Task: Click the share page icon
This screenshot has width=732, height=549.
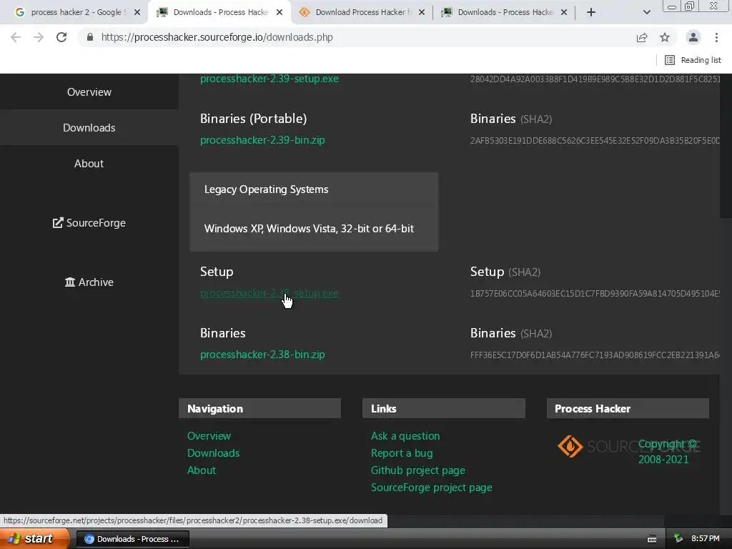Action: 642,37
